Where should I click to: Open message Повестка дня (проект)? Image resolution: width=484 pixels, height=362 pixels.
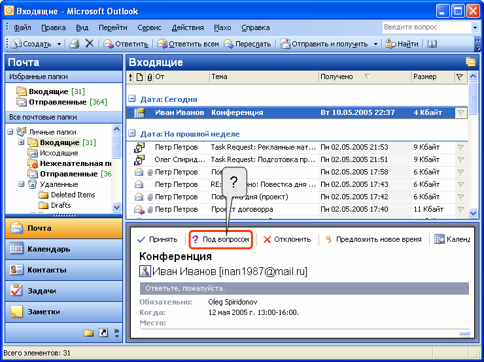[296, 197]
